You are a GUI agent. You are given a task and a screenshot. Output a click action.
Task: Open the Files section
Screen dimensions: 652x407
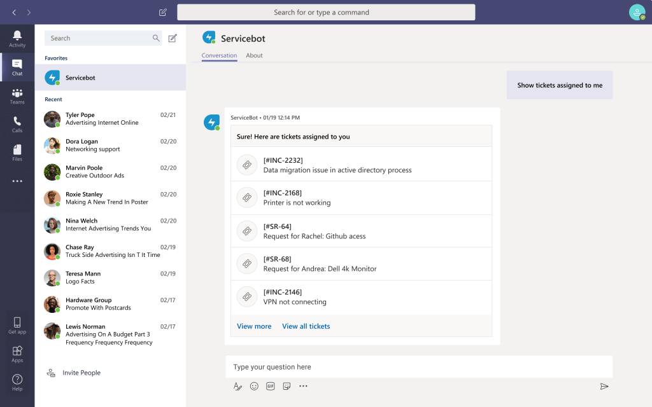[x=17, y=153]
